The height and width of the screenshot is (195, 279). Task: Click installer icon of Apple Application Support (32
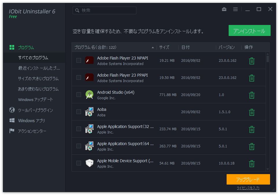tap(89, 129)
